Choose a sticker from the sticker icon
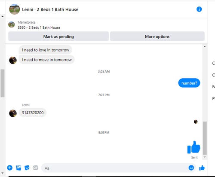This screenshot has height=177, width=215. tap(27, 168)
